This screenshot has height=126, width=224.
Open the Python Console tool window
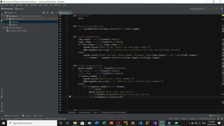tap(12, 116)
